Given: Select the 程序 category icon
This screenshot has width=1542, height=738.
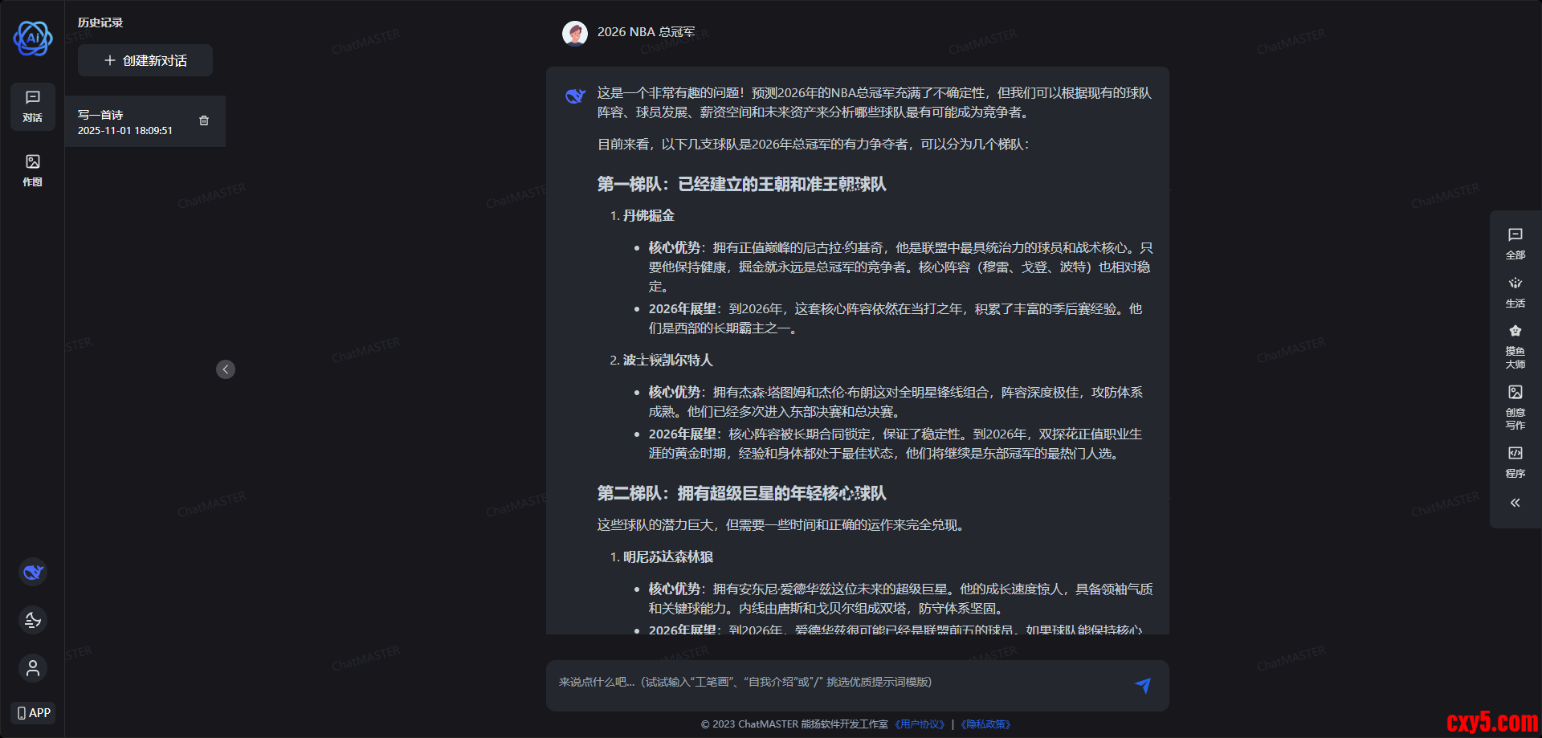Looking at the screenshot, I should click(1515, 462).
